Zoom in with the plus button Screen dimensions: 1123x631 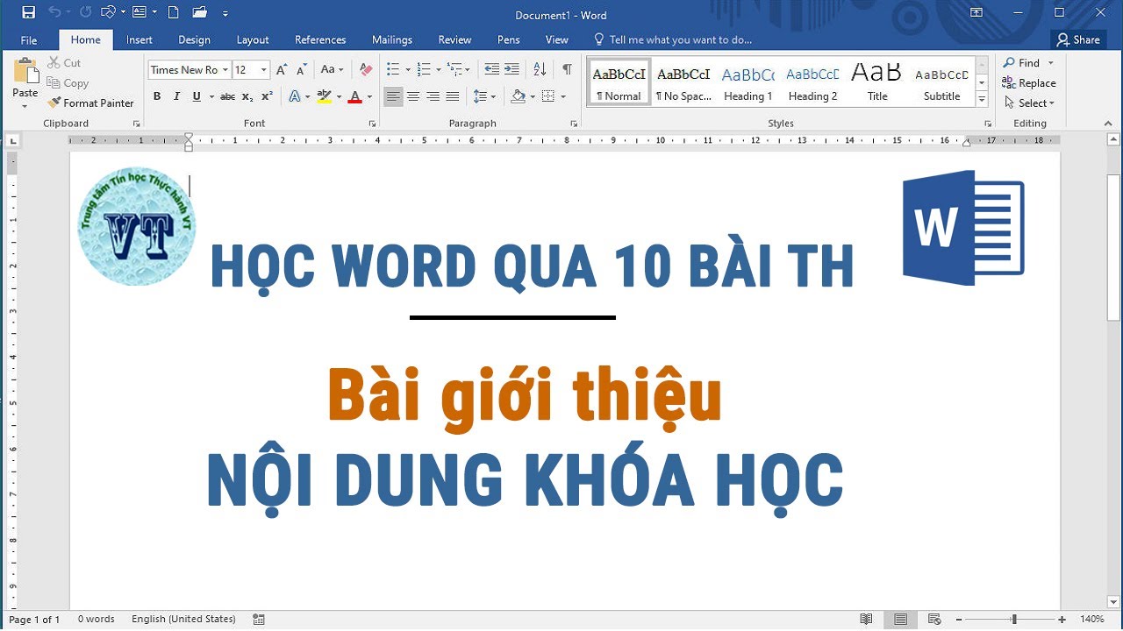point(1062,619)
